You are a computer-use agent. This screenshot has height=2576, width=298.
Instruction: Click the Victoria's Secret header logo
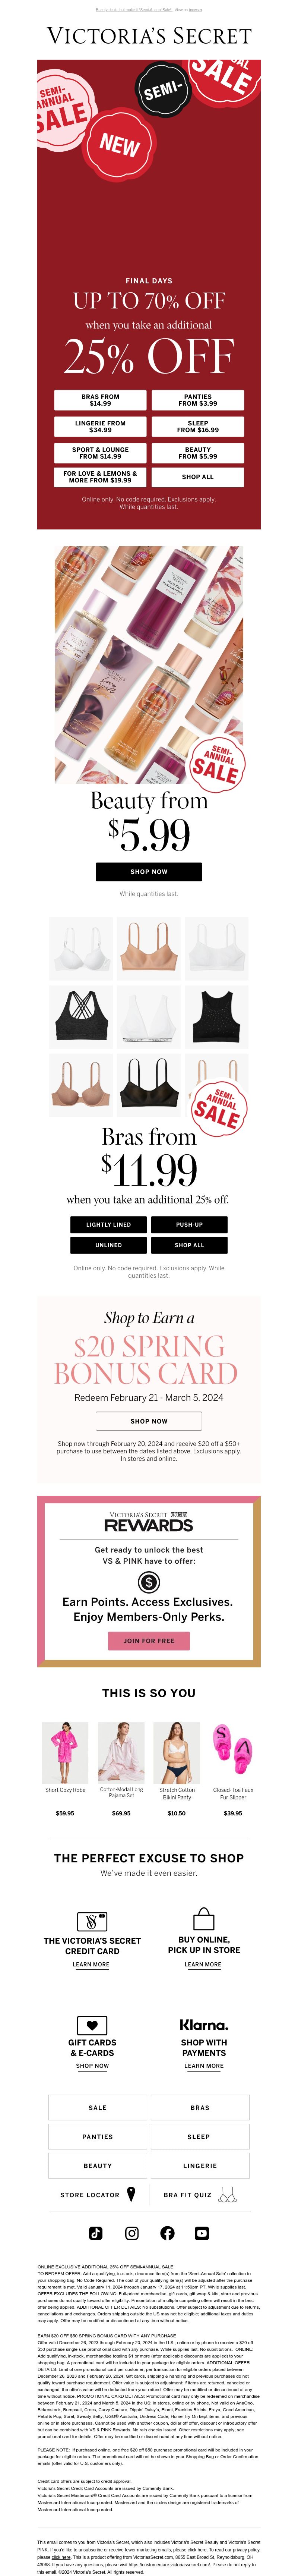click(x=149, y=36)
